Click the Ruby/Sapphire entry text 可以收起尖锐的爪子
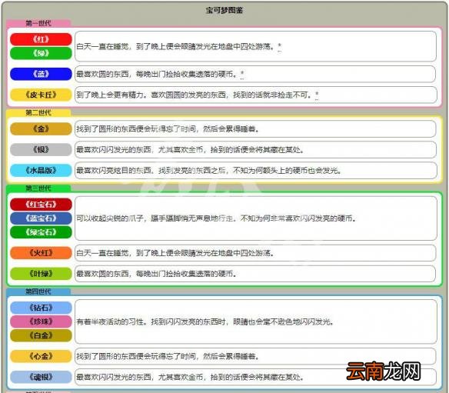Image resolution: width=449 pixels, height=393 pixels. tap(110, 218)
